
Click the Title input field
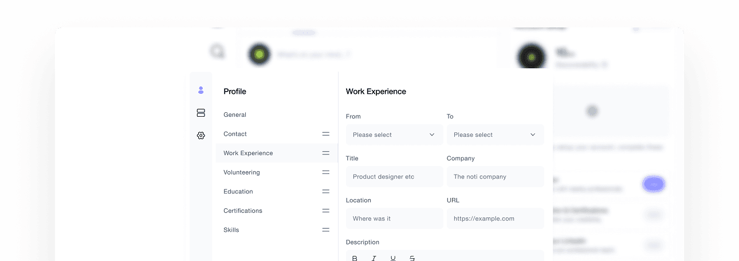pos(395,176)
